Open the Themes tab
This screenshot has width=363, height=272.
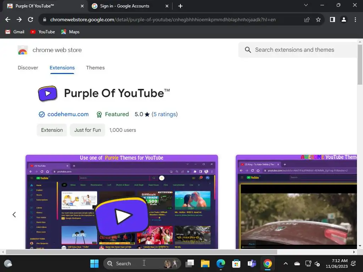coord(95,68)
